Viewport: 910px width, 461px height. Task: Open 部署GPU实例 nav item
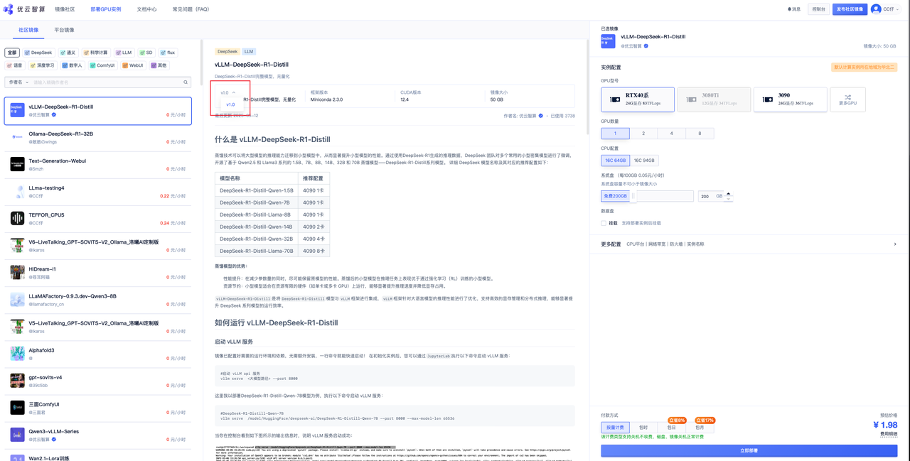[x=105, y=9]
